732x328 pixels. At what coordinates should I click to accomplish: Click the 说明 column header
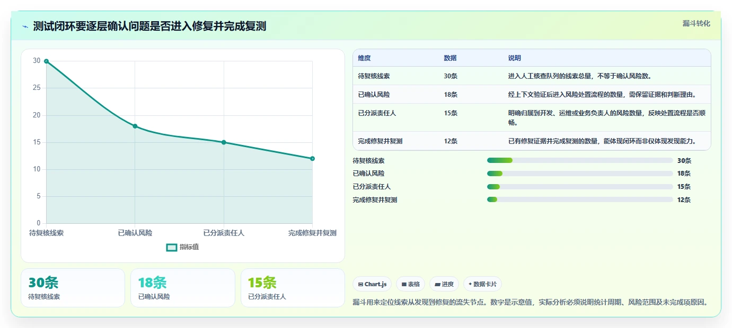pos(515,58)
